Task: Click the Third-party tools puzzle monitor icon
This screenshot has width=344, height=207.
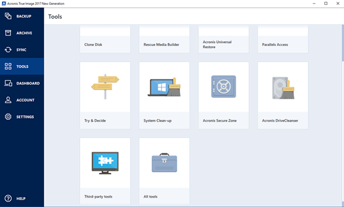Action: pyautogui.click(x=105, y=163)
